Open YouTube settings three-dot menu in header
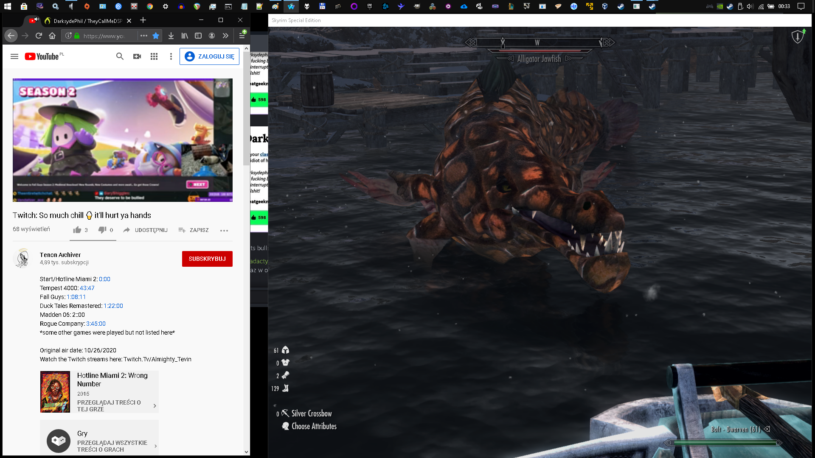815x458 pixels. tap(171, 56)
